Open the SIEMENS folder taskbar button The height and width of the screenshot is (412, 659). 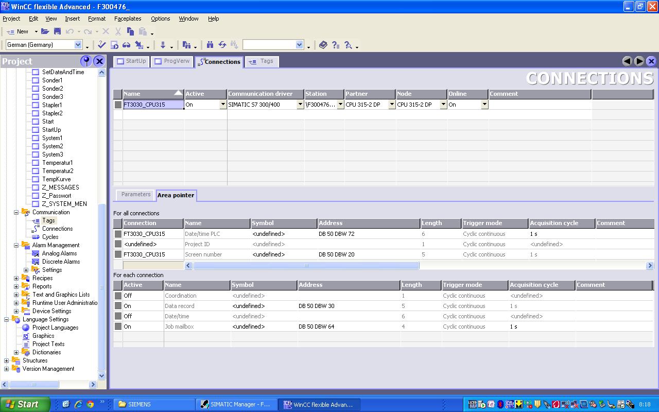[155, 404]
